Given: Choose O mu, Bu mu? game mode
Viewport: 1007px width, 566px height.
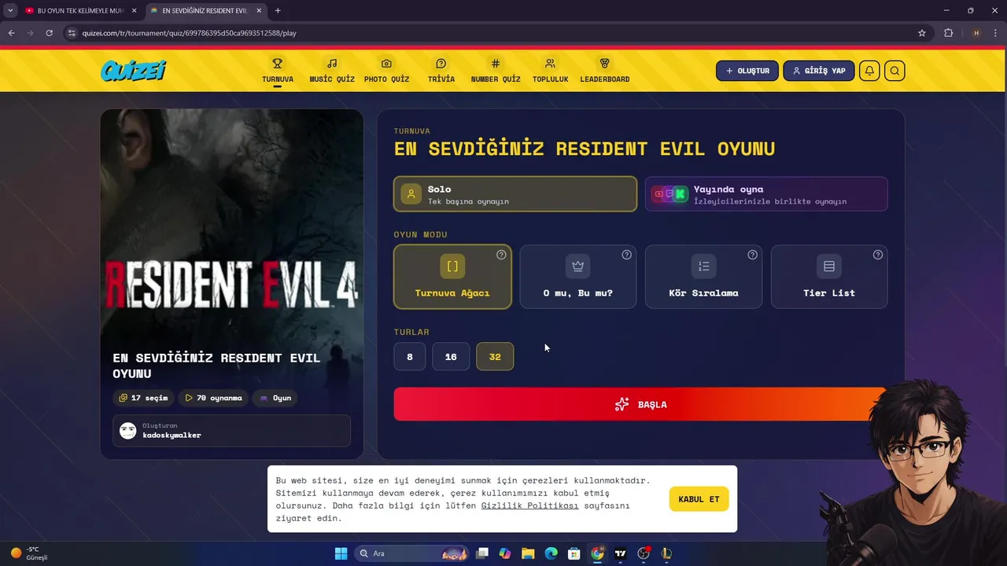Looking at the screenshot, I should pyautogui.click(x=578, y=277).
